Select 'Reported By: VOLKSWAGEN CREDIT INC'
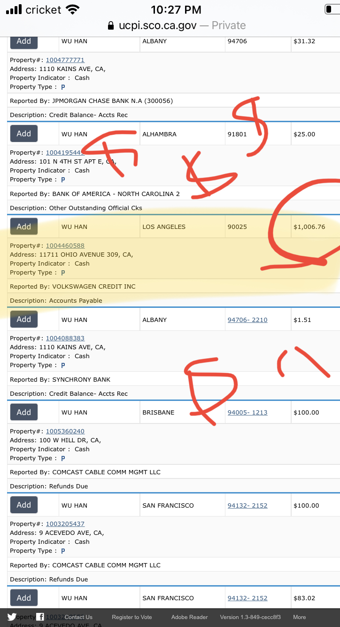The width and height of the screenshot is (340, 627). 73,286
